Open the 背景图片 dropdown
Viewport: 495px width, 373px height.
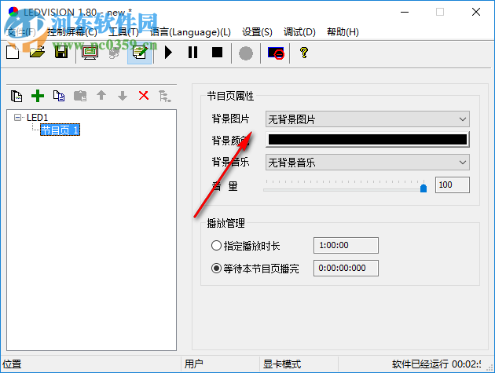coord(368,119)
